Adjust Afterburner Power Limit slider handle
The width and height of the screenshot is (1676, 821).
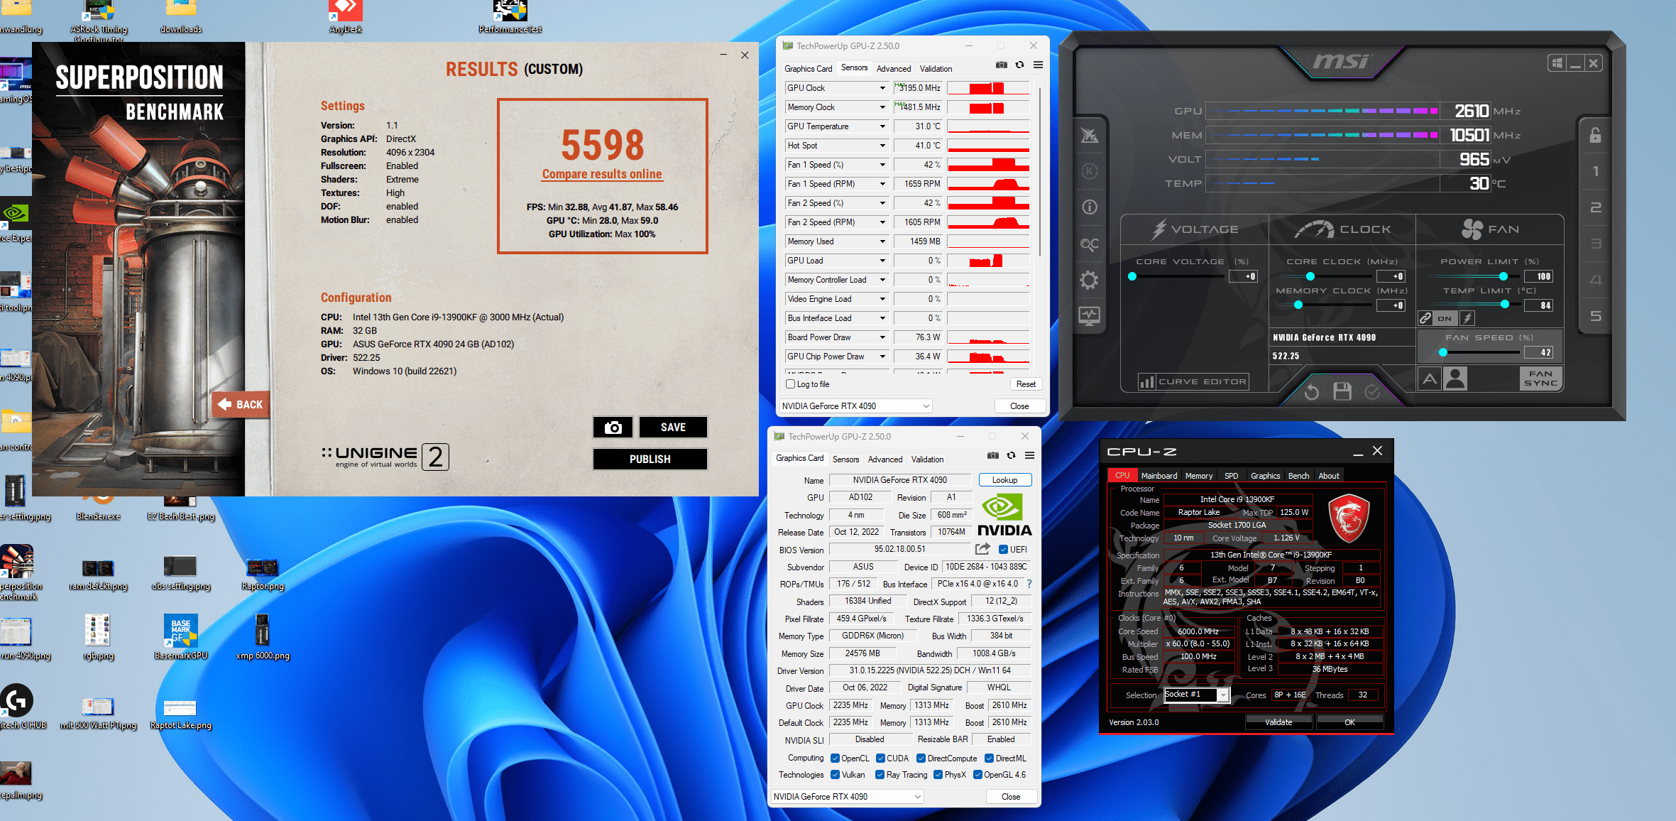(x=1503, y=276)
